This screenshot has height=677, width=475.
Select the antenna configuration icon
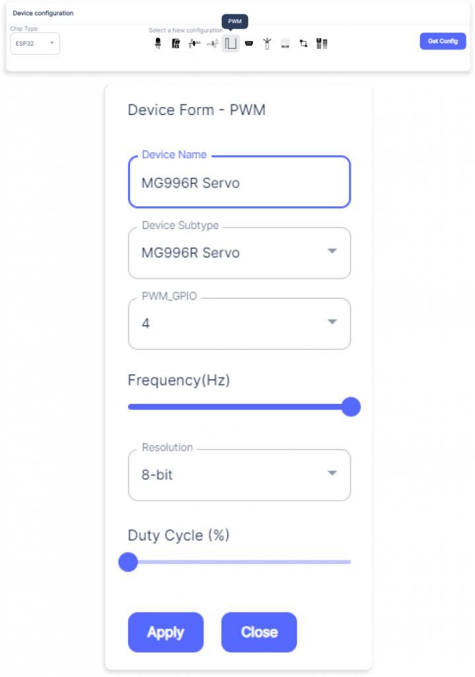[x=267, y=44]
